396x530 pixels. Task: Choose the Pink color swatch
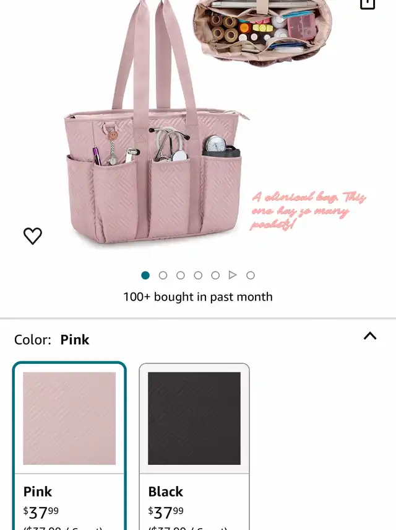point(69,418)
